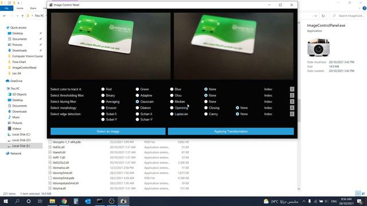
Task: Open the weather widget showing 24°C
Action: (x=281, y=201)
